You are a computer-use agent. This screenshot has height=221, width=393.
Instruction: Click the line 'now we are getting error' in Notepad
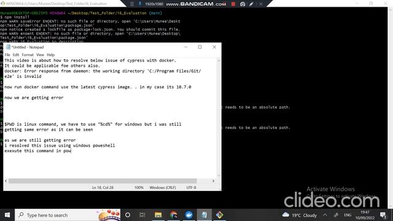click(34, 98)
